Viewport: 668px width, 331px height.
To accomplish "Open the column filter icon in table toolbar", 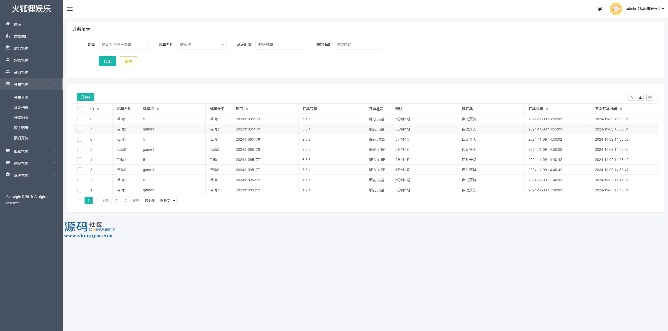I will 631,97.
